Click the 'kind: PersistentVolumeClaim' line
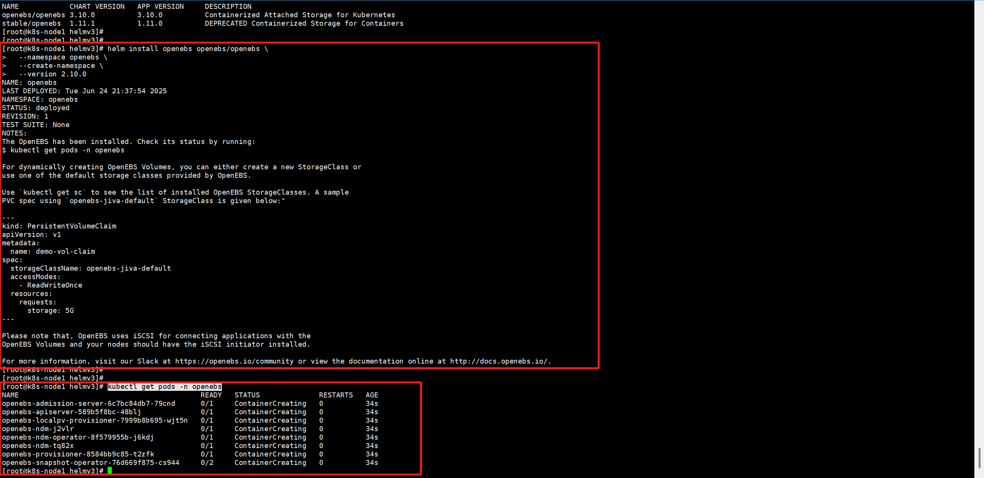The height and width of the screenshot is (478, 984). 59,226
